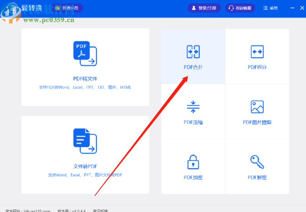Select the PDF合并 merge icon
Screen dimensions: 306x212
193,52
